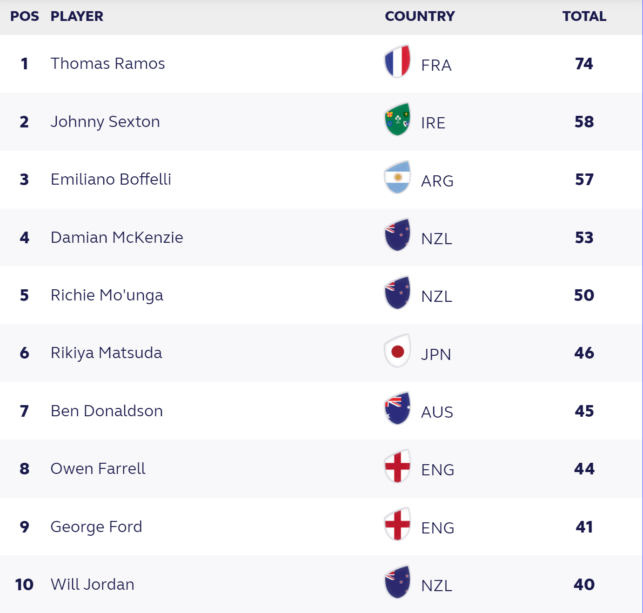The width and height of the screenshot is (643, 613).
Task: Open player Thomas Ramos
Action: tap(107, 63)
